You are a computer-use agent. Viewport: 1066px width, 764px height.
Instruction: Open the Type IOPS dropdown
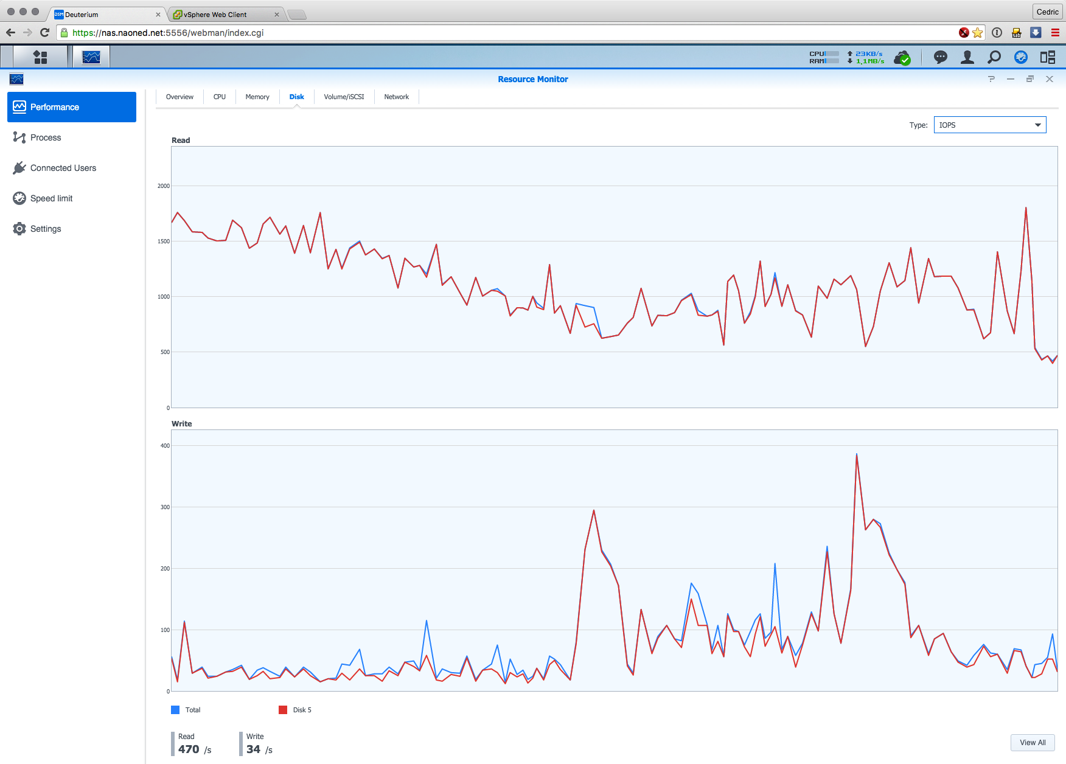pyautogui.click(x=989, y=125)
